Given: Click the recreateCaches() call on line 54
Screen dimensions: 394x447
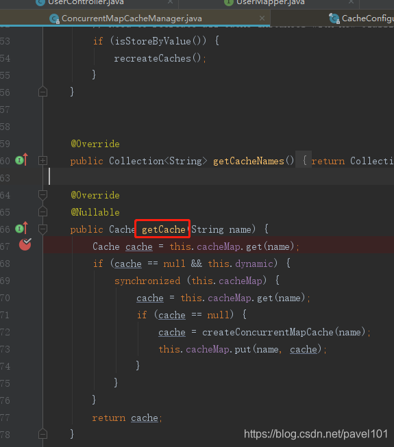Looking at the screenshot, I should pyautogui.click(x=158, y=58).
